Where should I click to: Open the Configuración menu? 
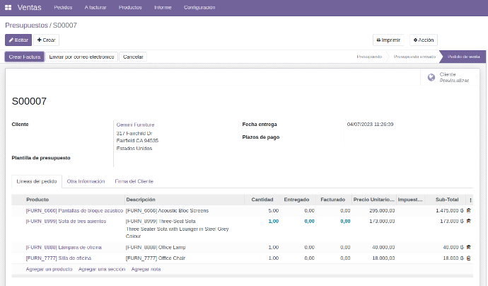[199, 8]
